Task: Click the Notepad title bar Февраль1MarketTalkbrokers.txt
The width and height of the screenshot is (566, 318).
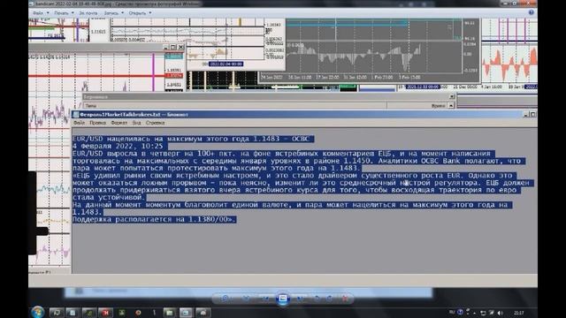Action: pos(298,115)
